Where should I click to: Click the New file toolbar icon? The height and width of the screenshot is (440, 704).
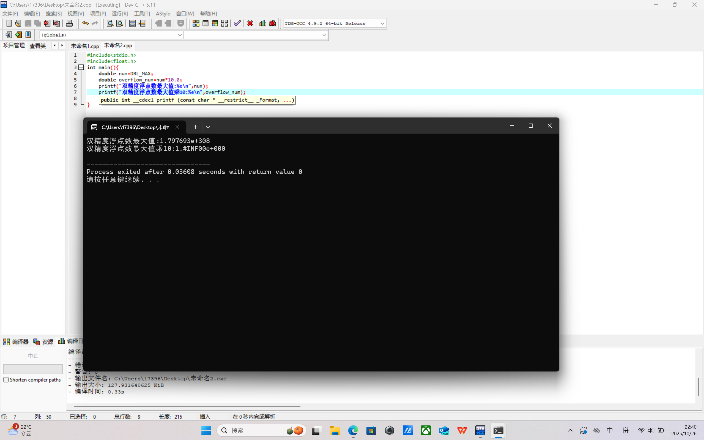[x=9, y=23]
